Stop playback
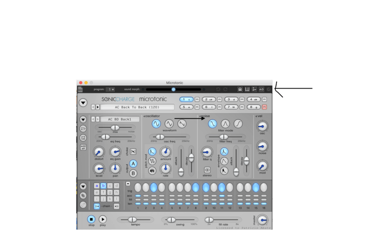Viewport: 380px width, 237px height. coord(91,219)
